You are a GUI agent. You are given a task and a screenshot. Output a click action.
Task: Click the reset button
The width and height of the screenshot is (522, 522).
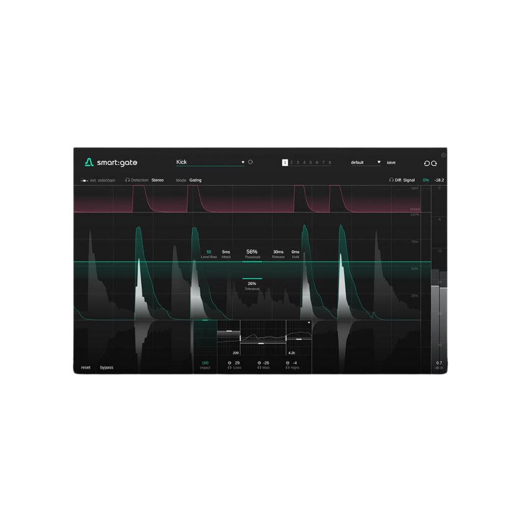(x=86, y=368)
